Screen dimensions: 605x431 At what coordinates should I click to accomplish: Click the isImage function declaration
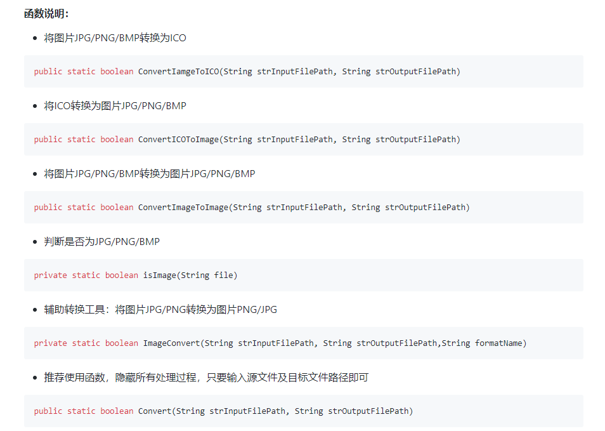[x=134, y=275]
